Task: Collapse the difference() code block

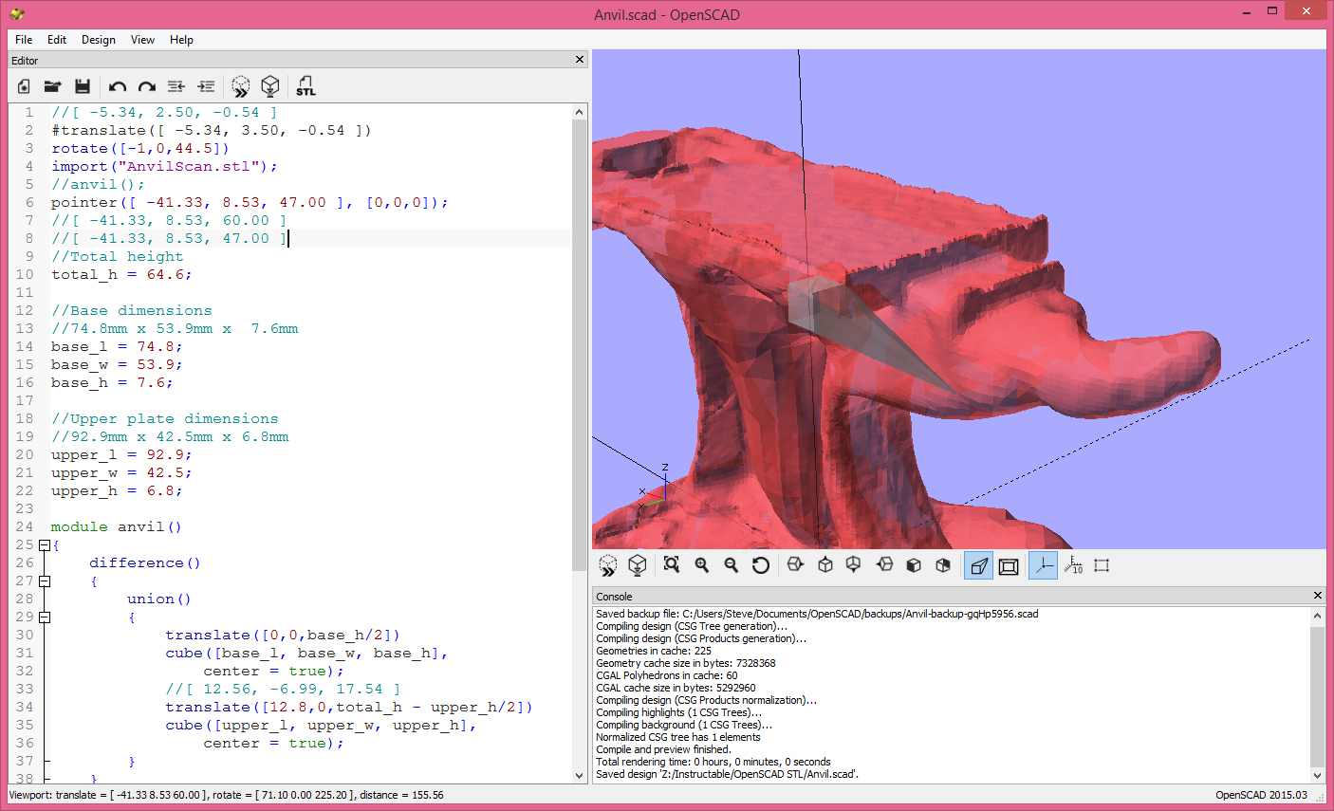Action: coord(45,581)
